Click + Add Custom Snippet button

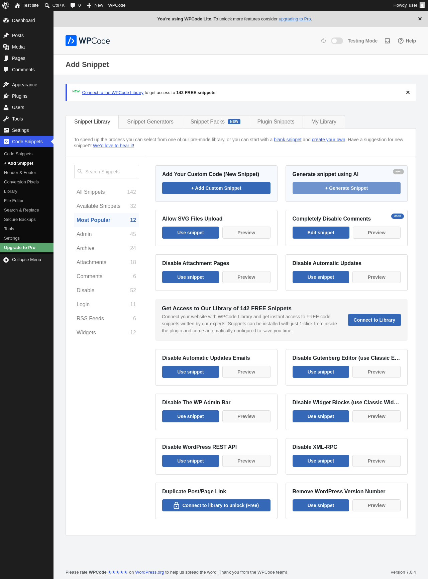[x=216, y=188]
